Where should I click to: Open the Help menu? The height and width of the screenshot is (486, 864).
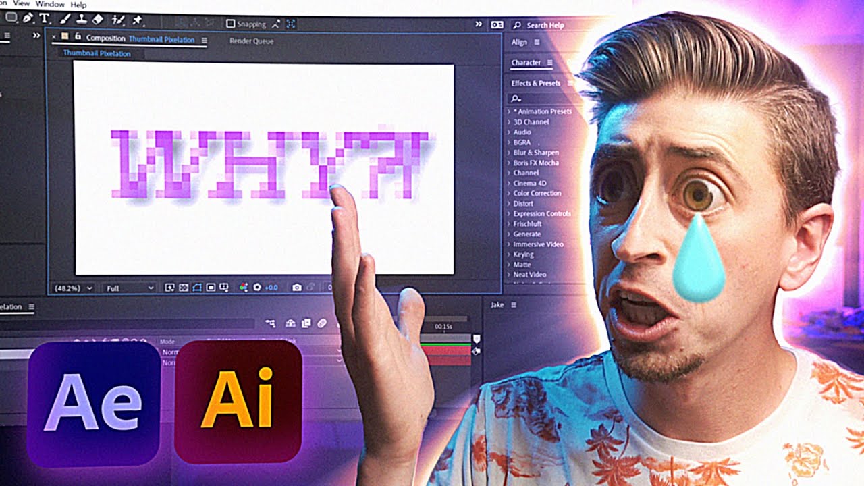pos(78,5)
